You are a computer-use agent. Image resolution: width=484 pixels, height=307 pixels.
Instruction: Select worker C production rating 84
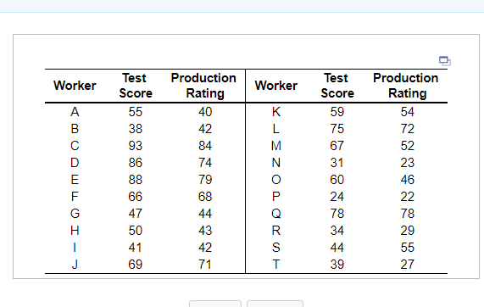click(205, 146)
